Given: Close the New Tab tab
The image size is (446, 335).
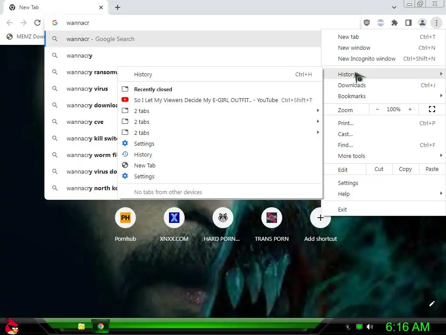Looking at the screenshot, I should tap(101, 7).
